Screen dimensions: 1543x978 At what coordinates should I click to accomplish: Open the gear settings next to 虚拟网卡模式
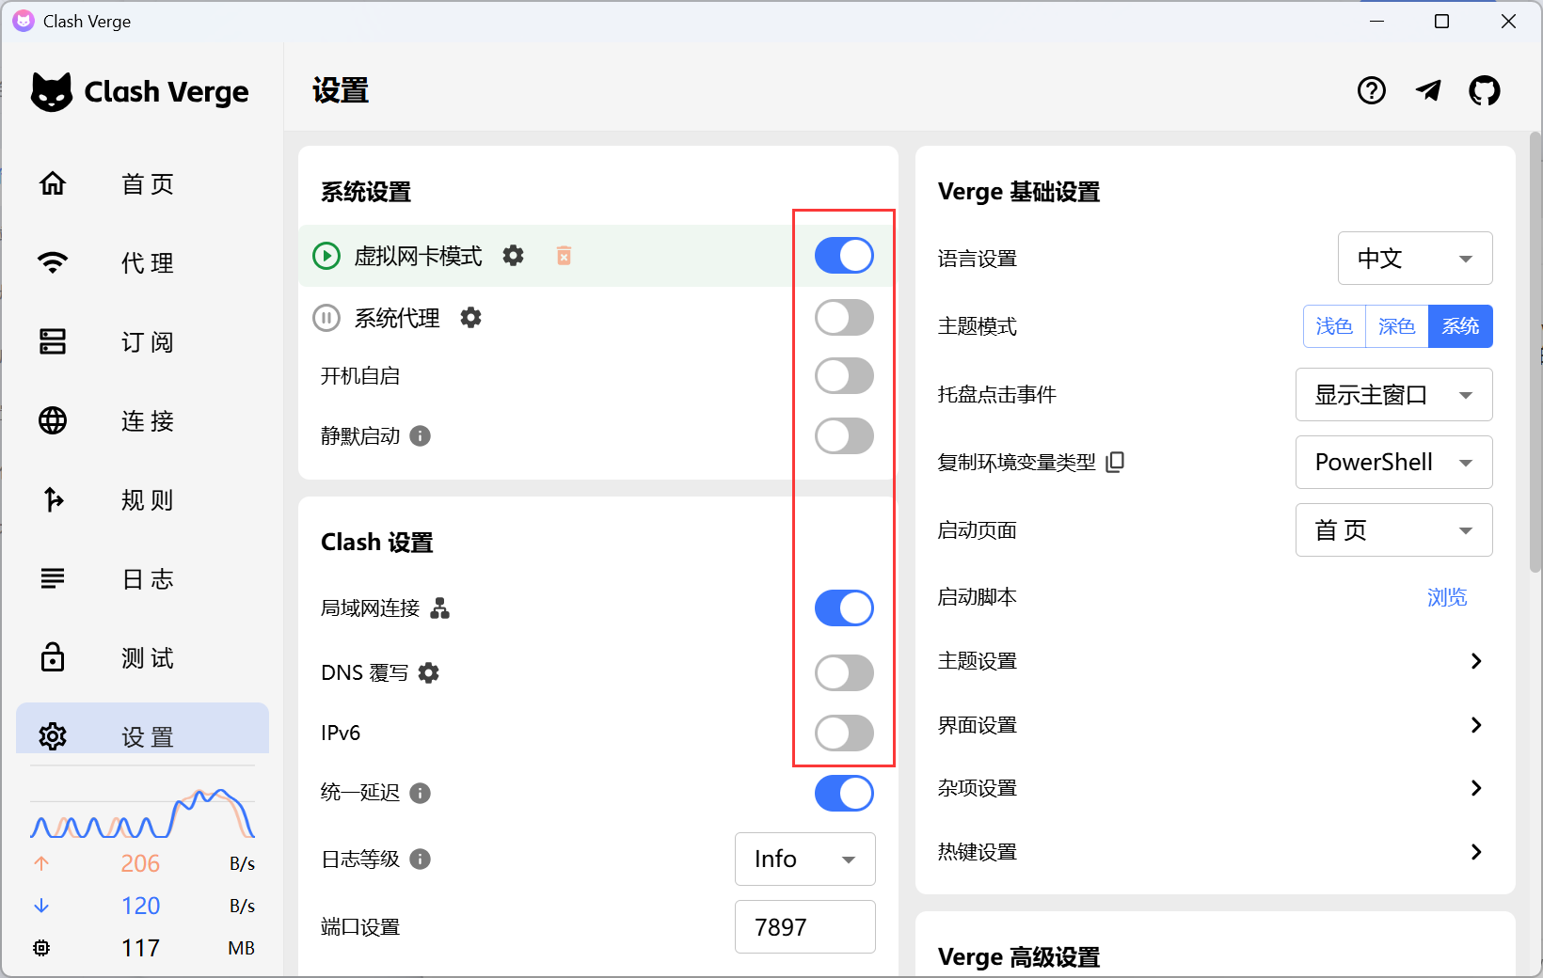pyautogui.click(x=513, y=255)
